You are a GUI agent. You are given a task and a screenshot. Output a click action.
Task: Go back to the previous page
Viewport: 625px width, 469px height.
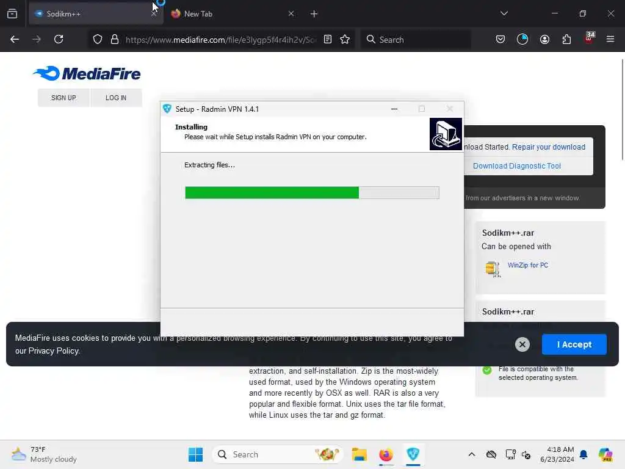tap(15, 39)
